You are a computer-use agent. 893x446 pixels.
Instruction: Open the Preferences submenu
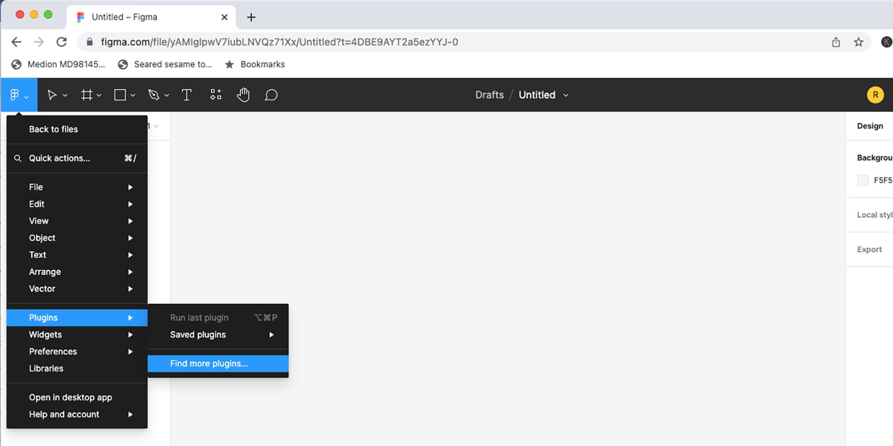point(77,352)
